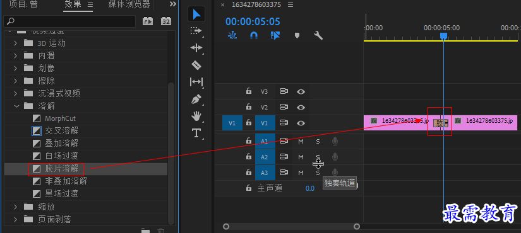This screenshot has width=521, height=233.
Task: Expand the 3D 运动 folder
Action: click(15, 43)
